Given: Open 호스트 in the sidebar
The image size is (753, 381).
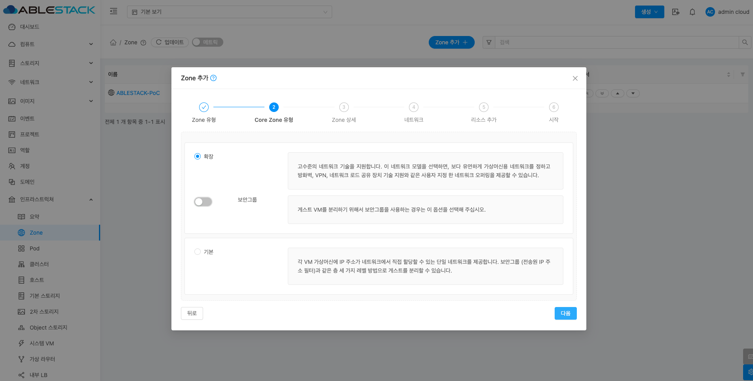Looking at the screenshot, I should click(50, 280).
